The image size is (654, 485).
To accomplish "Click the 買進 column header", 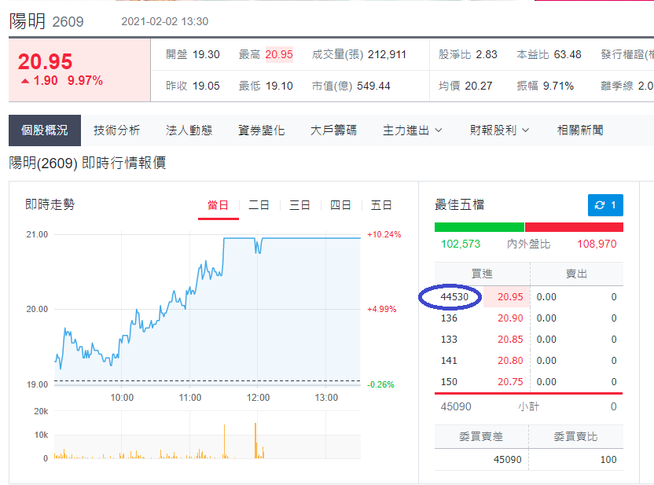I will (482, 274).
